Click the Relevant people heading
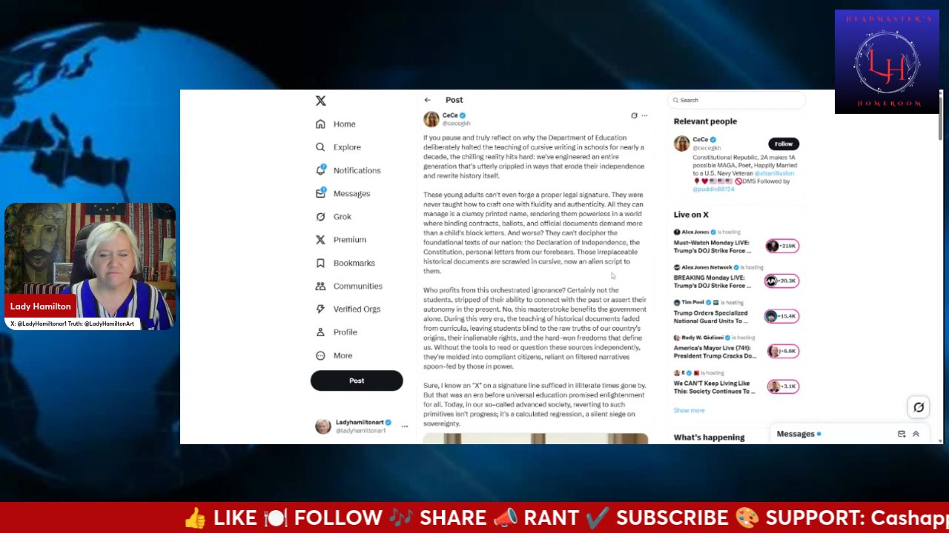Screen dimensions: 949x533 (x=705, y=121)
